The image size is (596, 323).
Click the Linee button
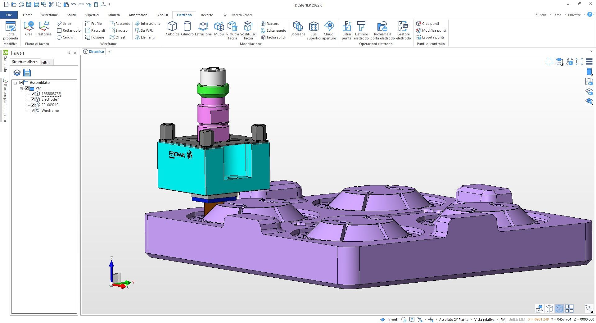pyautogui.click(x=64, y=24)
